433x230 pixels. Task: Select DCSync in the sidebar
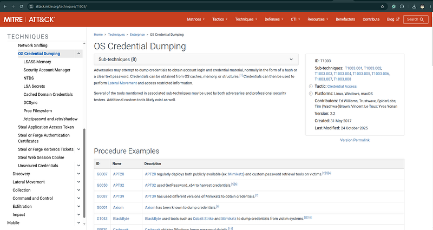(30, 102)
